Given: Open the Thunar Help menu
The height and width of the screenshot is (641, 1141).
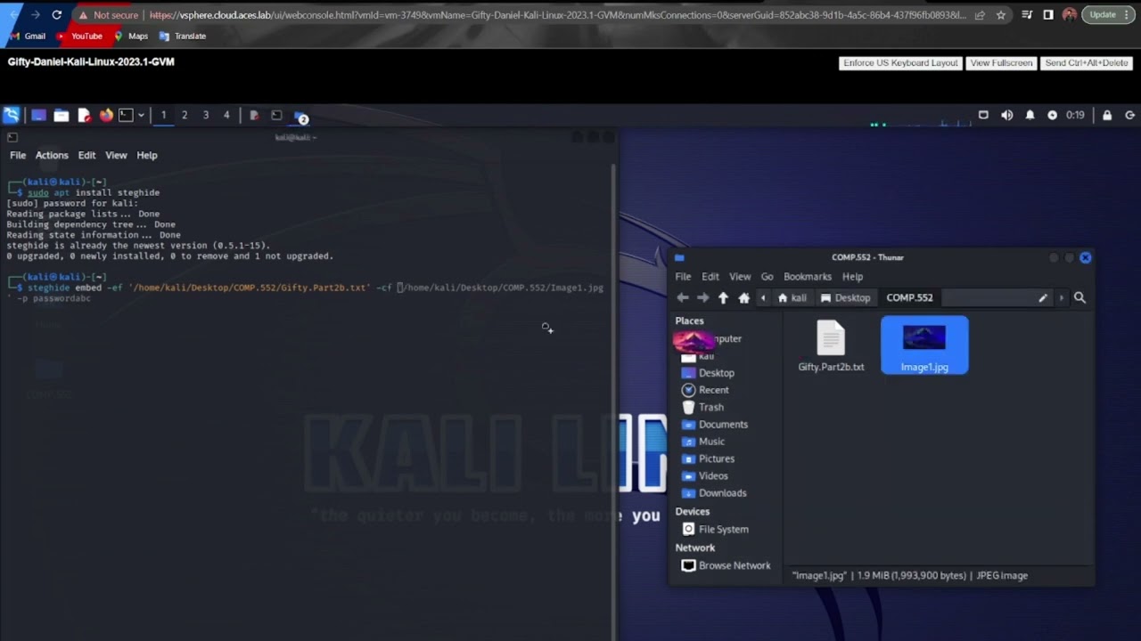Looking at the screenshot, I should [x=853, y=276].
